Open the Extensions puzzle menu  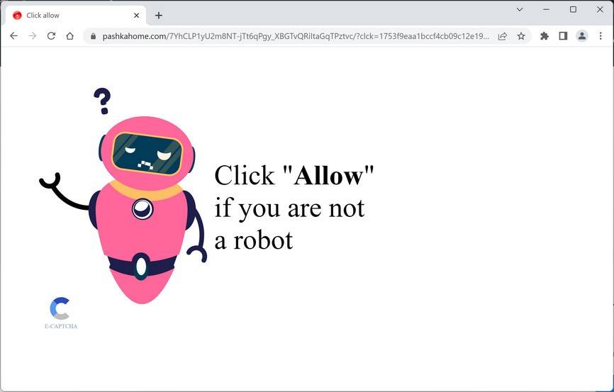(x=545, y=36)
